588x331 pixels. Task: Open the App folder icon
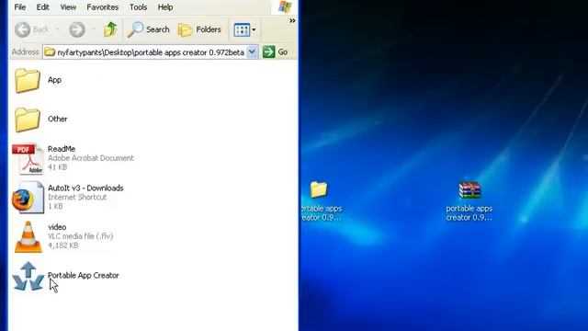click(28, 80)
